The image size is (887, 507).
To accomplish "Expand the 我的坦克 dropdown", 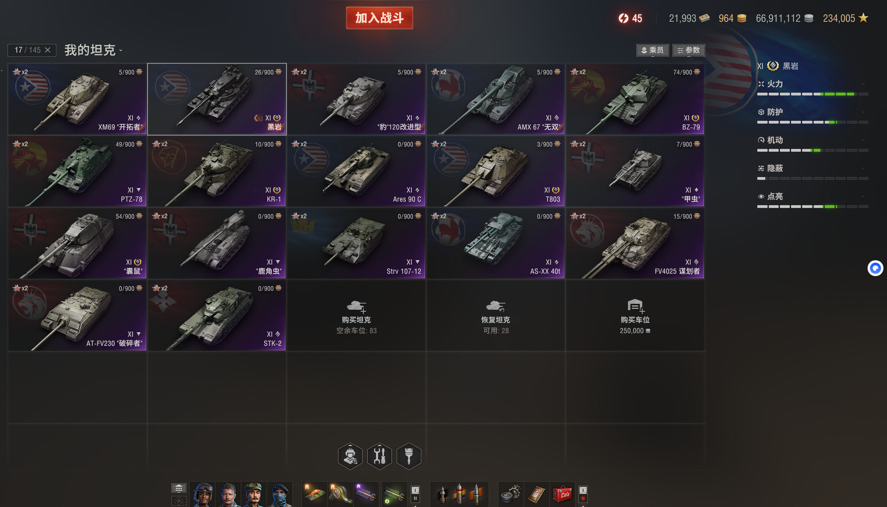I will [x=94, y=50].
